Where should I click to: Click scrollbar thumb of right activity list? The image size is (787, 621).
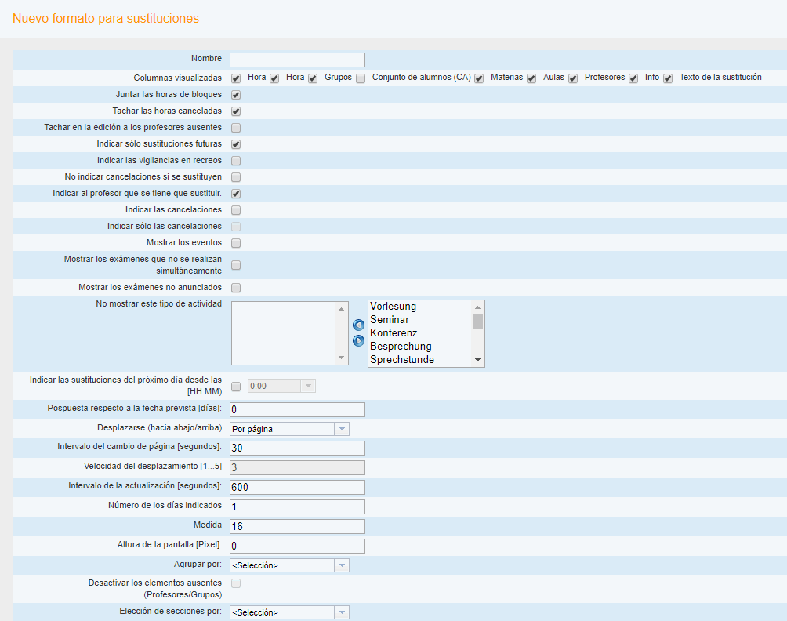(478, 321)
